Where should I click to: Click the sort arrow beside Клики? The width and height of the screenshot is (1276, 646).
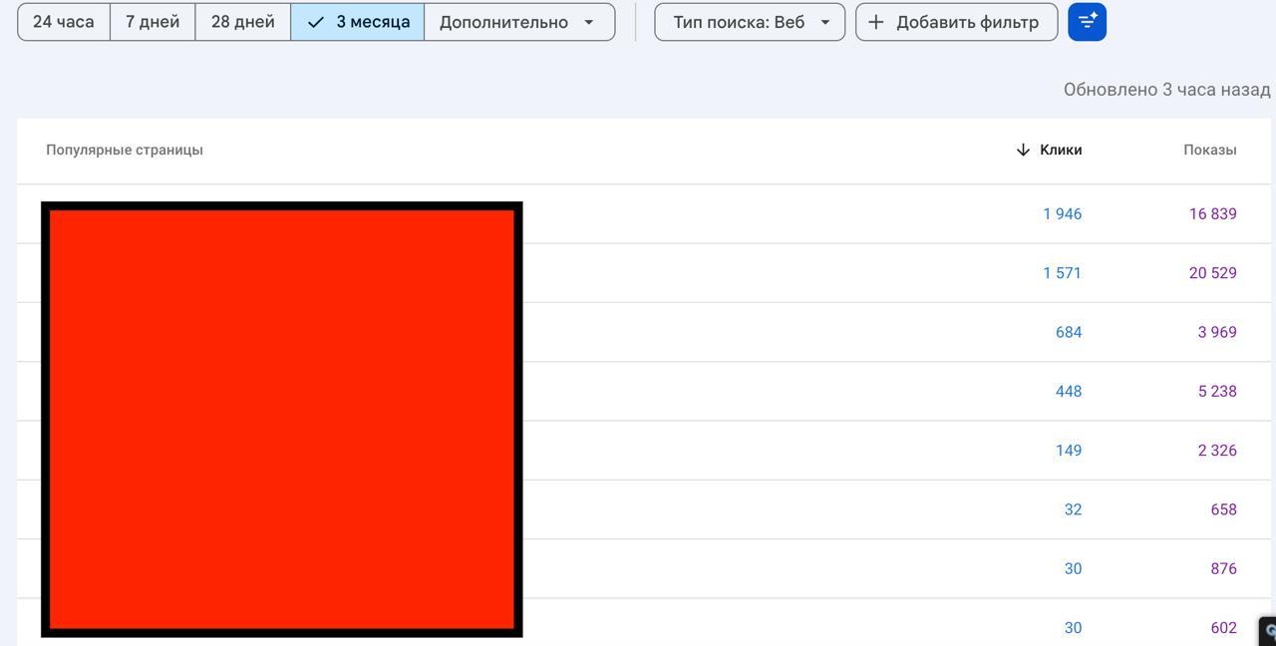(x=1023, y=150)
